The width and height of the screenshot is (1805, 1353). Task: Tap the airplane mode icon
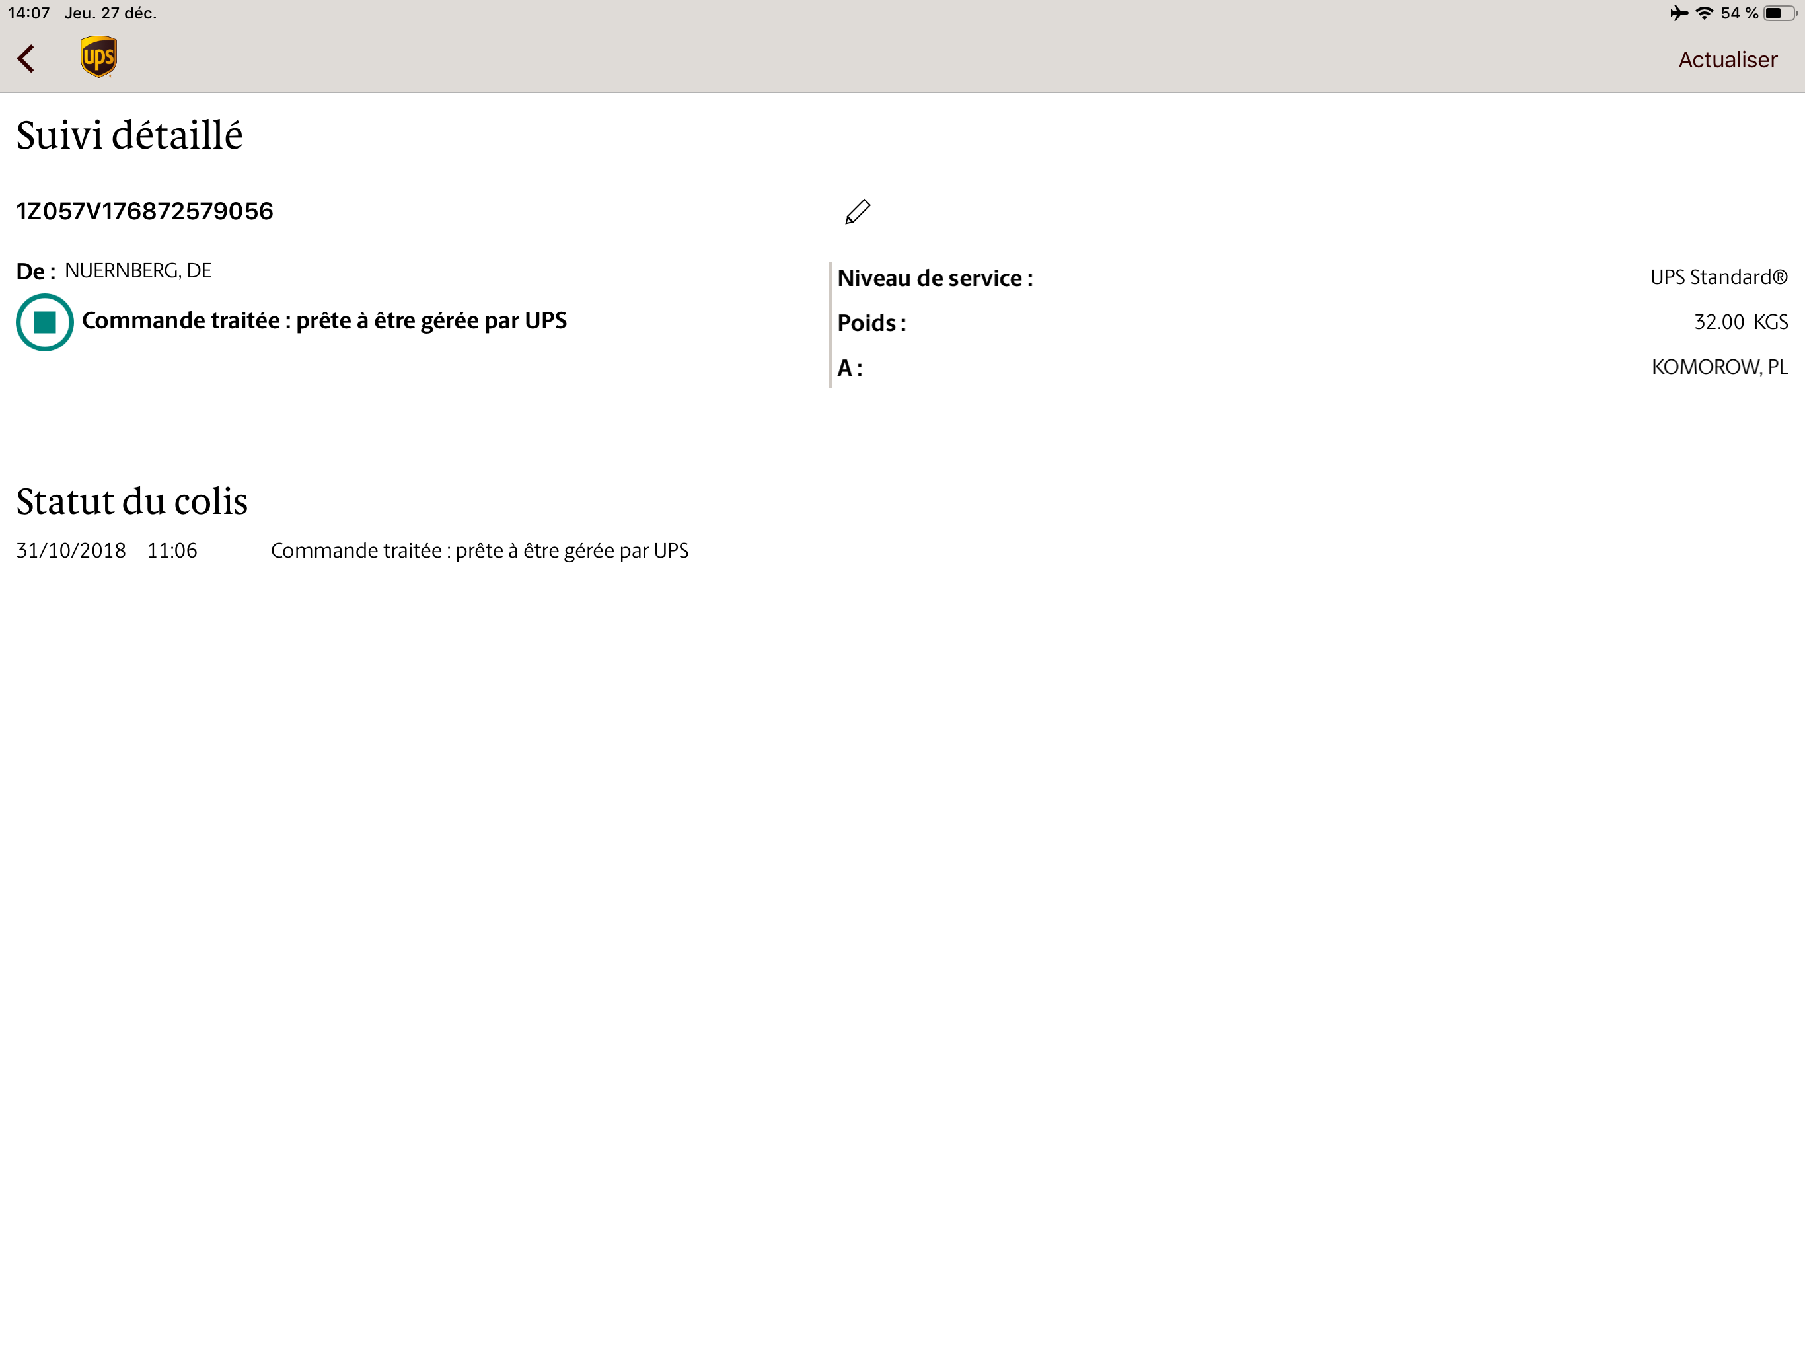[x=1679, y=13]
